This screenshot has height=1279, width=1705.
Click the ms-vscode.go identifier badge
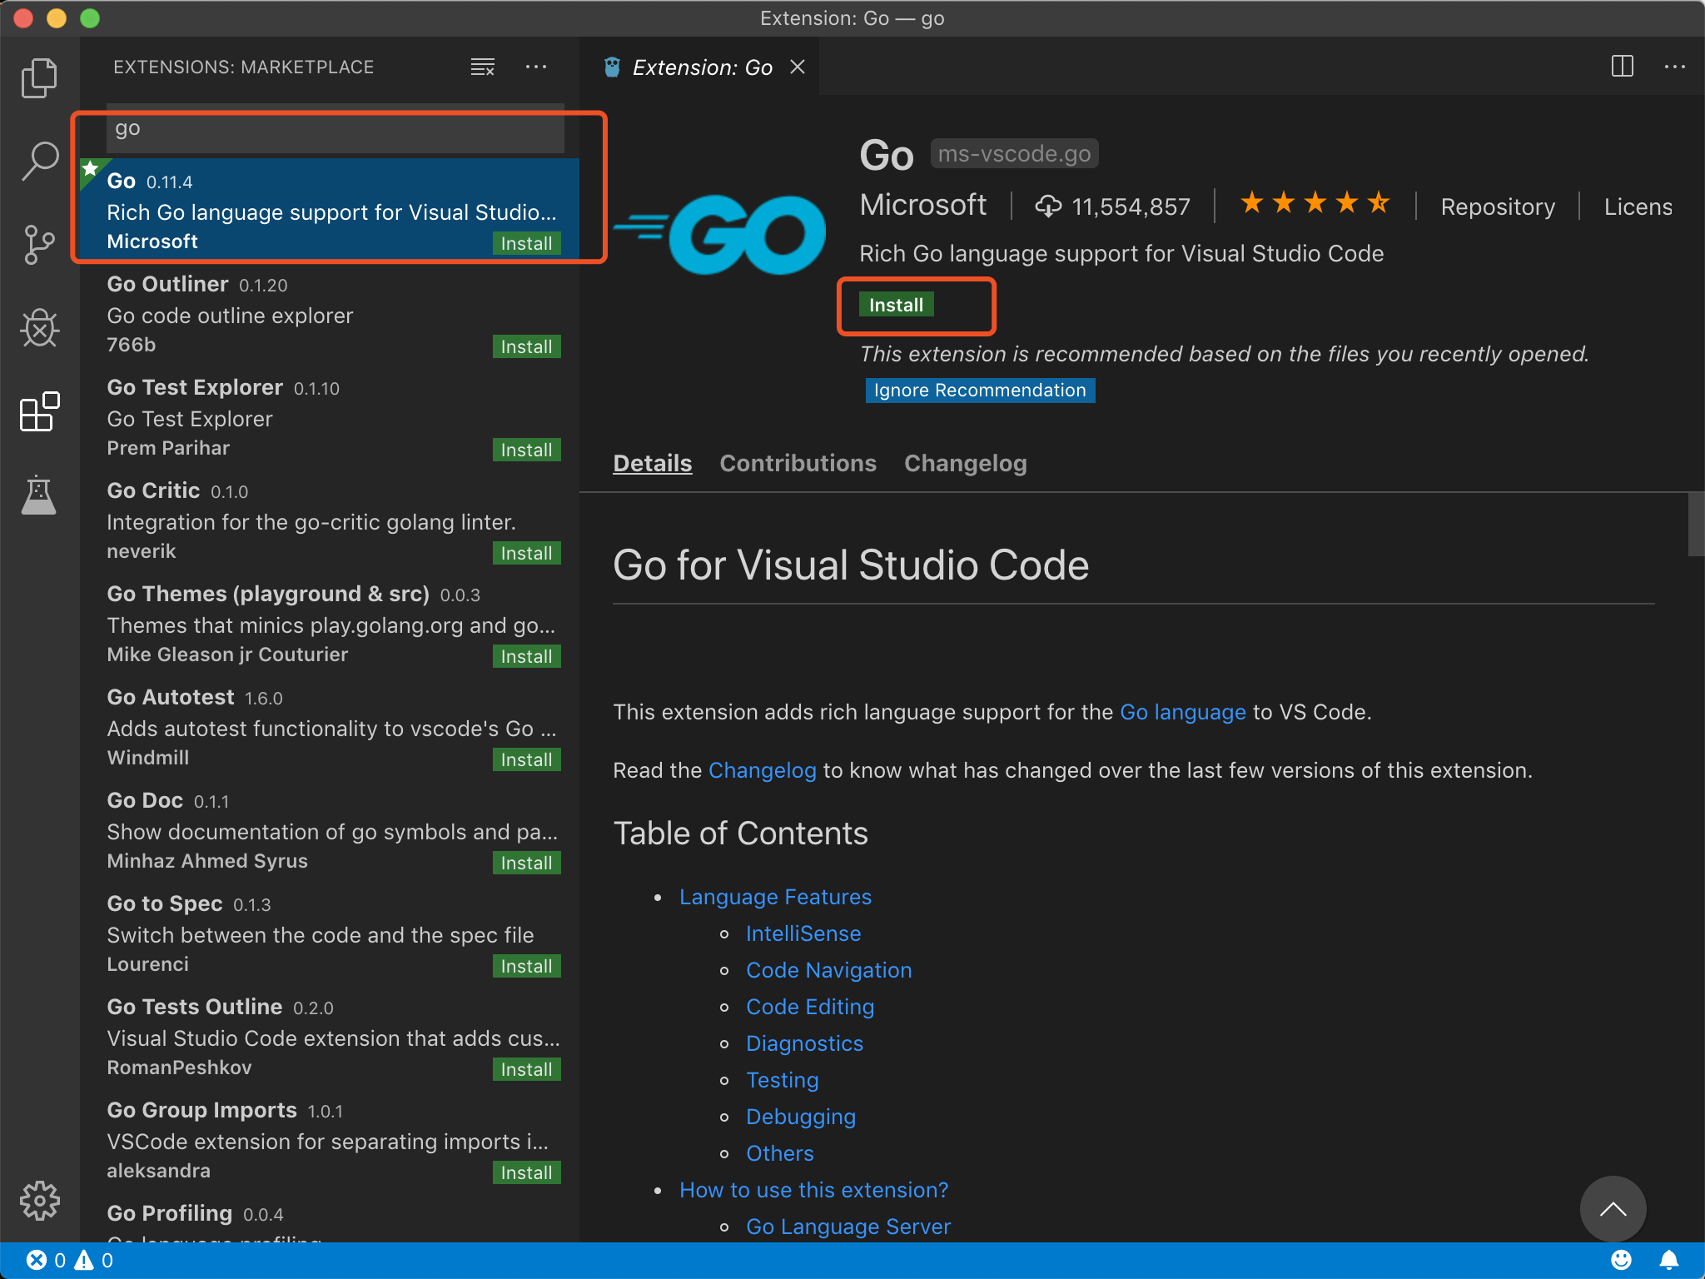[x=1014, y=154]
